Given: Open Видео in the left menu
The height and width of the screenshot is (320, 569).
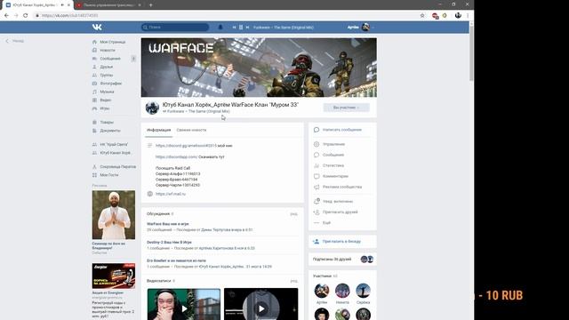Looking at the screenshot, I should click(x=105, y=100).
